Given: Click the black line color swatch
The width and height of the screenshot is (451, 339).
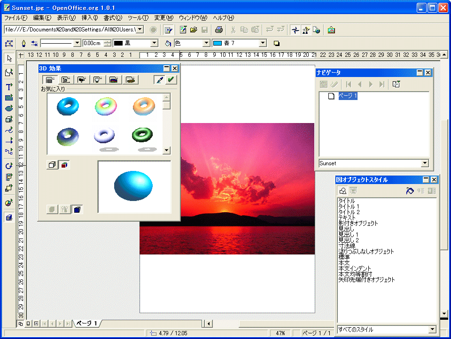Looking at the screenshot, I should click(x=118, y=43).
